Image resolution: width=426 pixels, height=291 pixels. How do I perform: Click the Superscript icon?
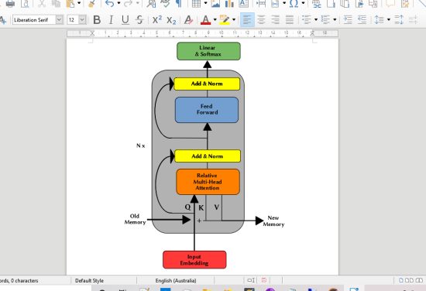pyautogui.click(x=157, y=20)
